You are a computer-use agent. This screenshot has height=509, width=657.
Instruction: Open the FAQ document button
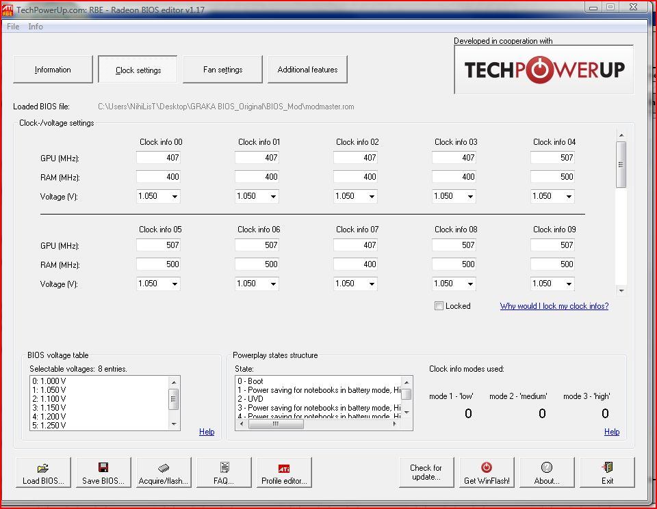(x=224, y=473)
